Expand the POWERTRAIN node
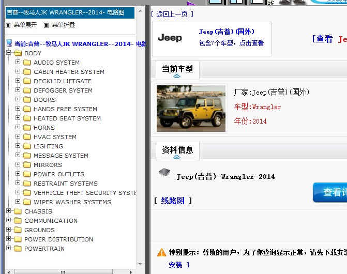 [9, 248]
